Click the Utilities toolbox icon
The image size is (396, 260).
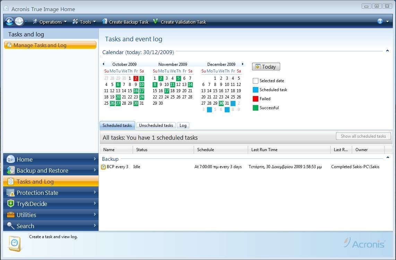tap(10, 215)
